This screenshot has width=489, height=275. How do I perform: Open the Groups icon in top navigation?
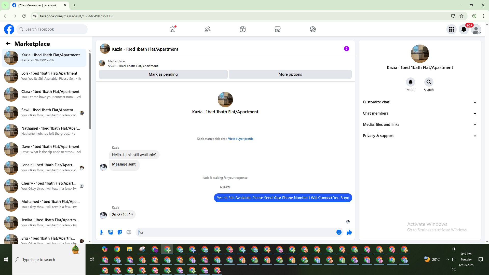coord(313,29)
